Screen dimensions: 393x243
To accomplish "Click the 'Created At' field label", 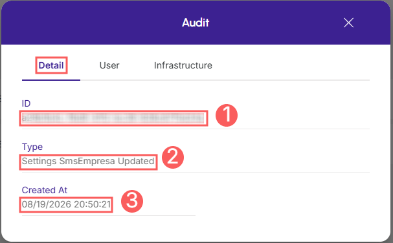I will (x=45, y=190).
